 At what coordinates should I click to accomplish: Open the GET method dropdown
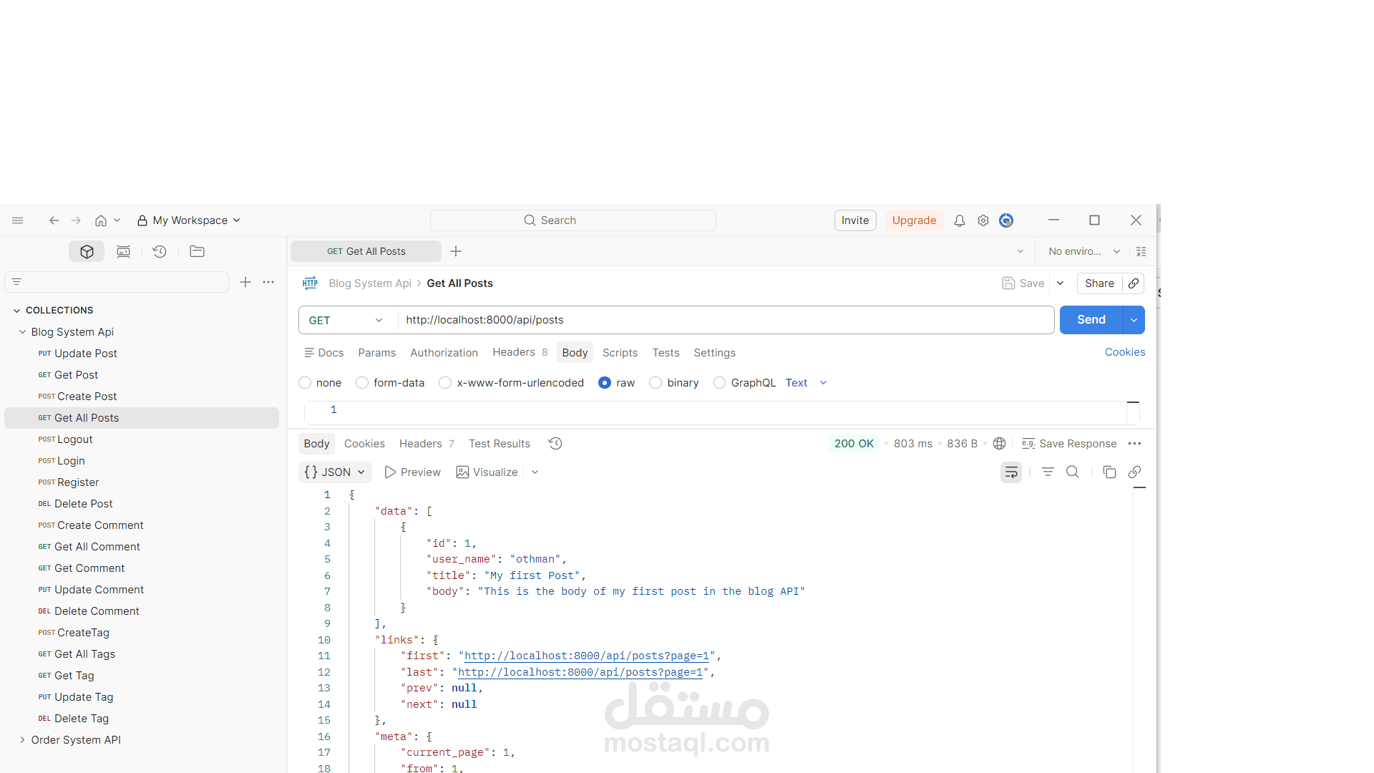click(346, 321)
